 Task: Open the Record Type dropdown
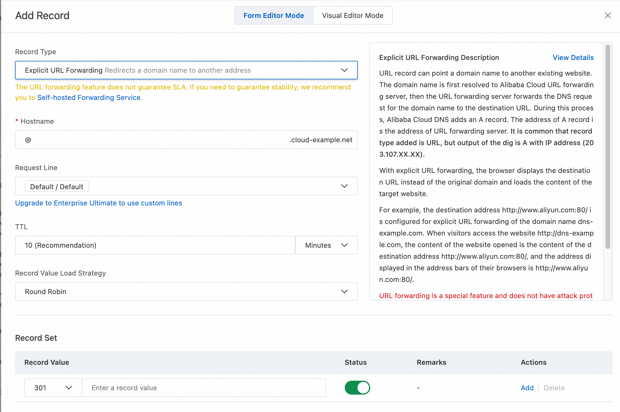click(186, 70)
